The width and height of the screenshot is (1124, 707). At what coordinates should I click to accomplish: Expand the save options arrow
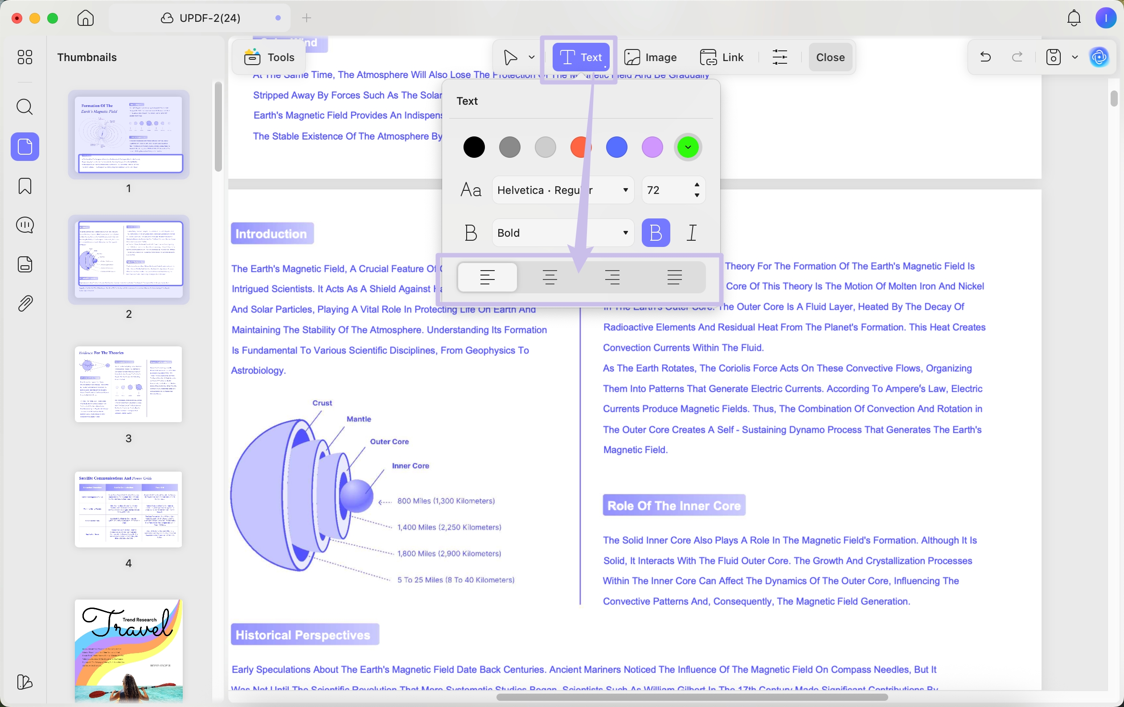(1075, 57)
